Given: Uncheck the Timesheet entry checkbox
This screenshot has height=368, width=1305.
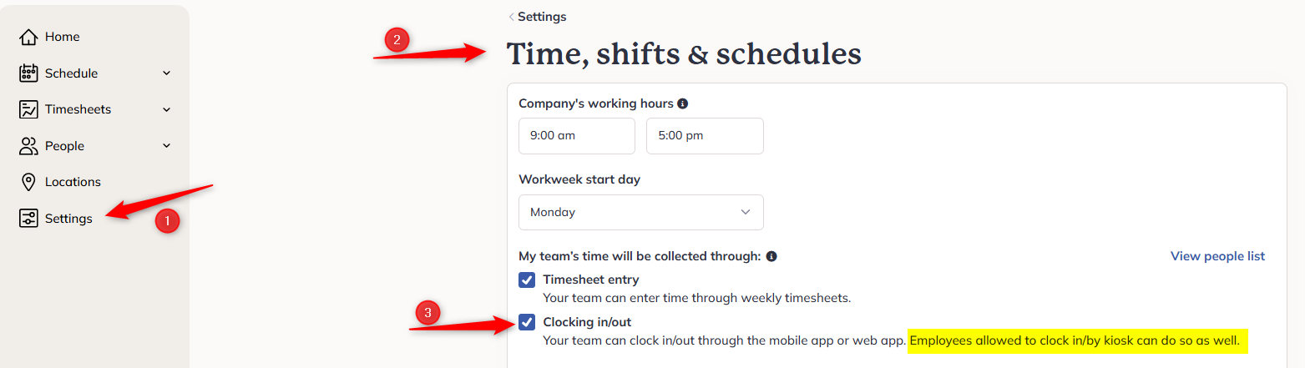Looking at the screenshot, I should tap(527, 280).
